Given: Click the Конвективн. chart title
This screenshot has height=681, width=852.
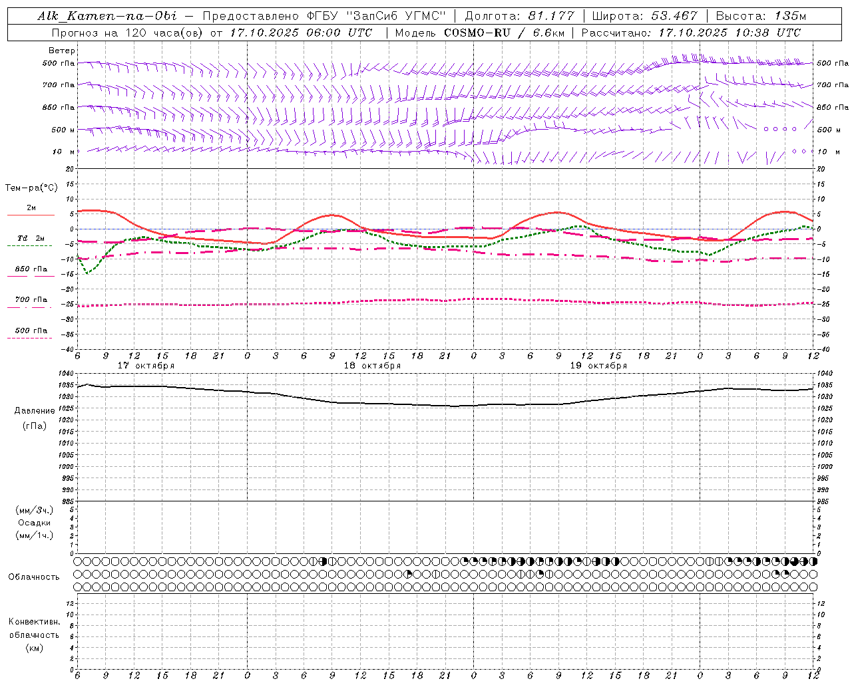Looking at the screenshot, I should coord(34,622).
